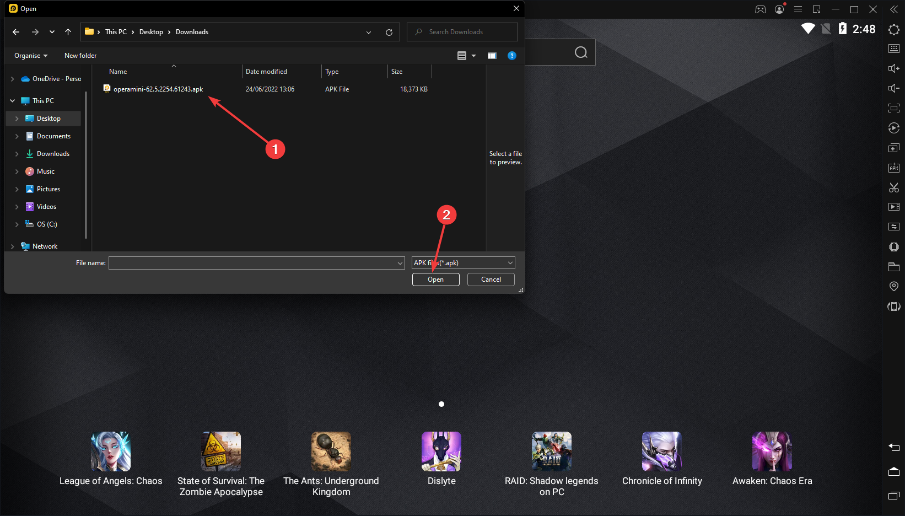The width and height of the screenshot is (905, 516).
Task: Open the dialog help question icon
Action: coord(512,56)
